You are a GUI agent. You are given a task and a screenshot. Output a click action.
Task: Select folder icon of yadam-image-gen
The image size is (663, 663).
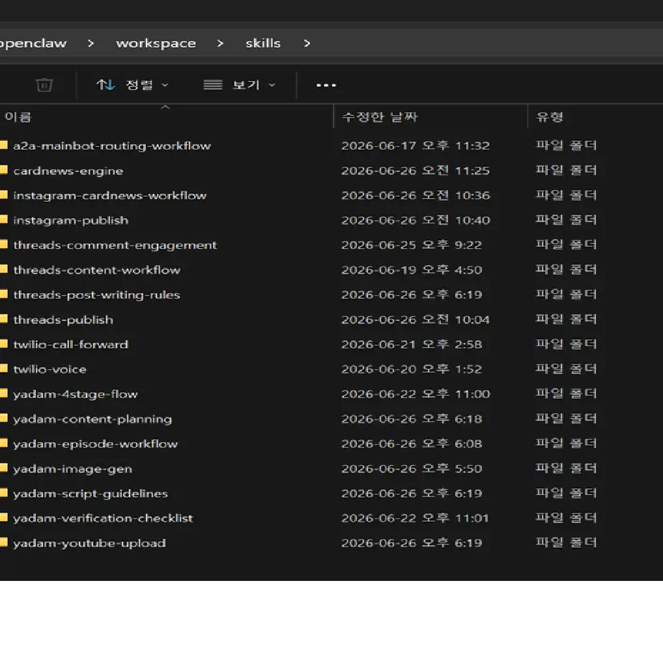tap(4, 468)
